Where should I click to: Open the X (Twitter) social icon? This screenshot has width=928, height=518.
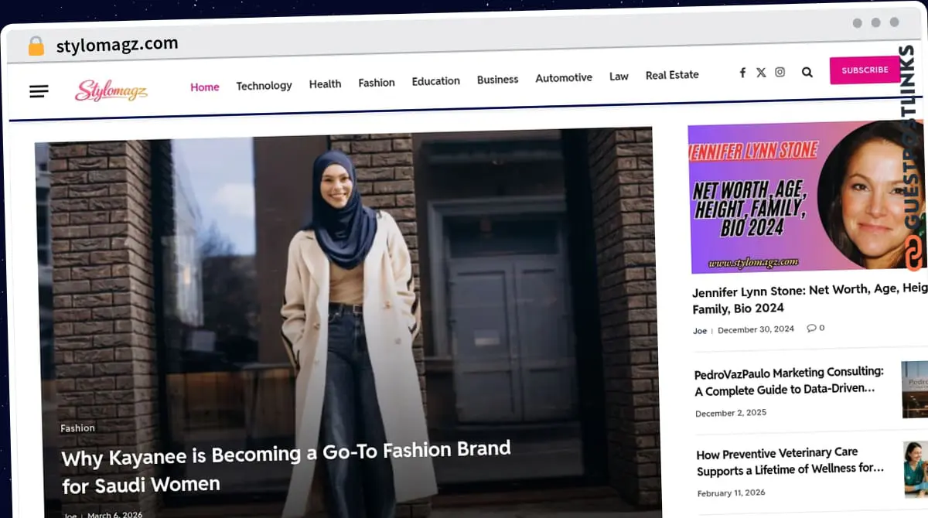[x=761, y=72]
